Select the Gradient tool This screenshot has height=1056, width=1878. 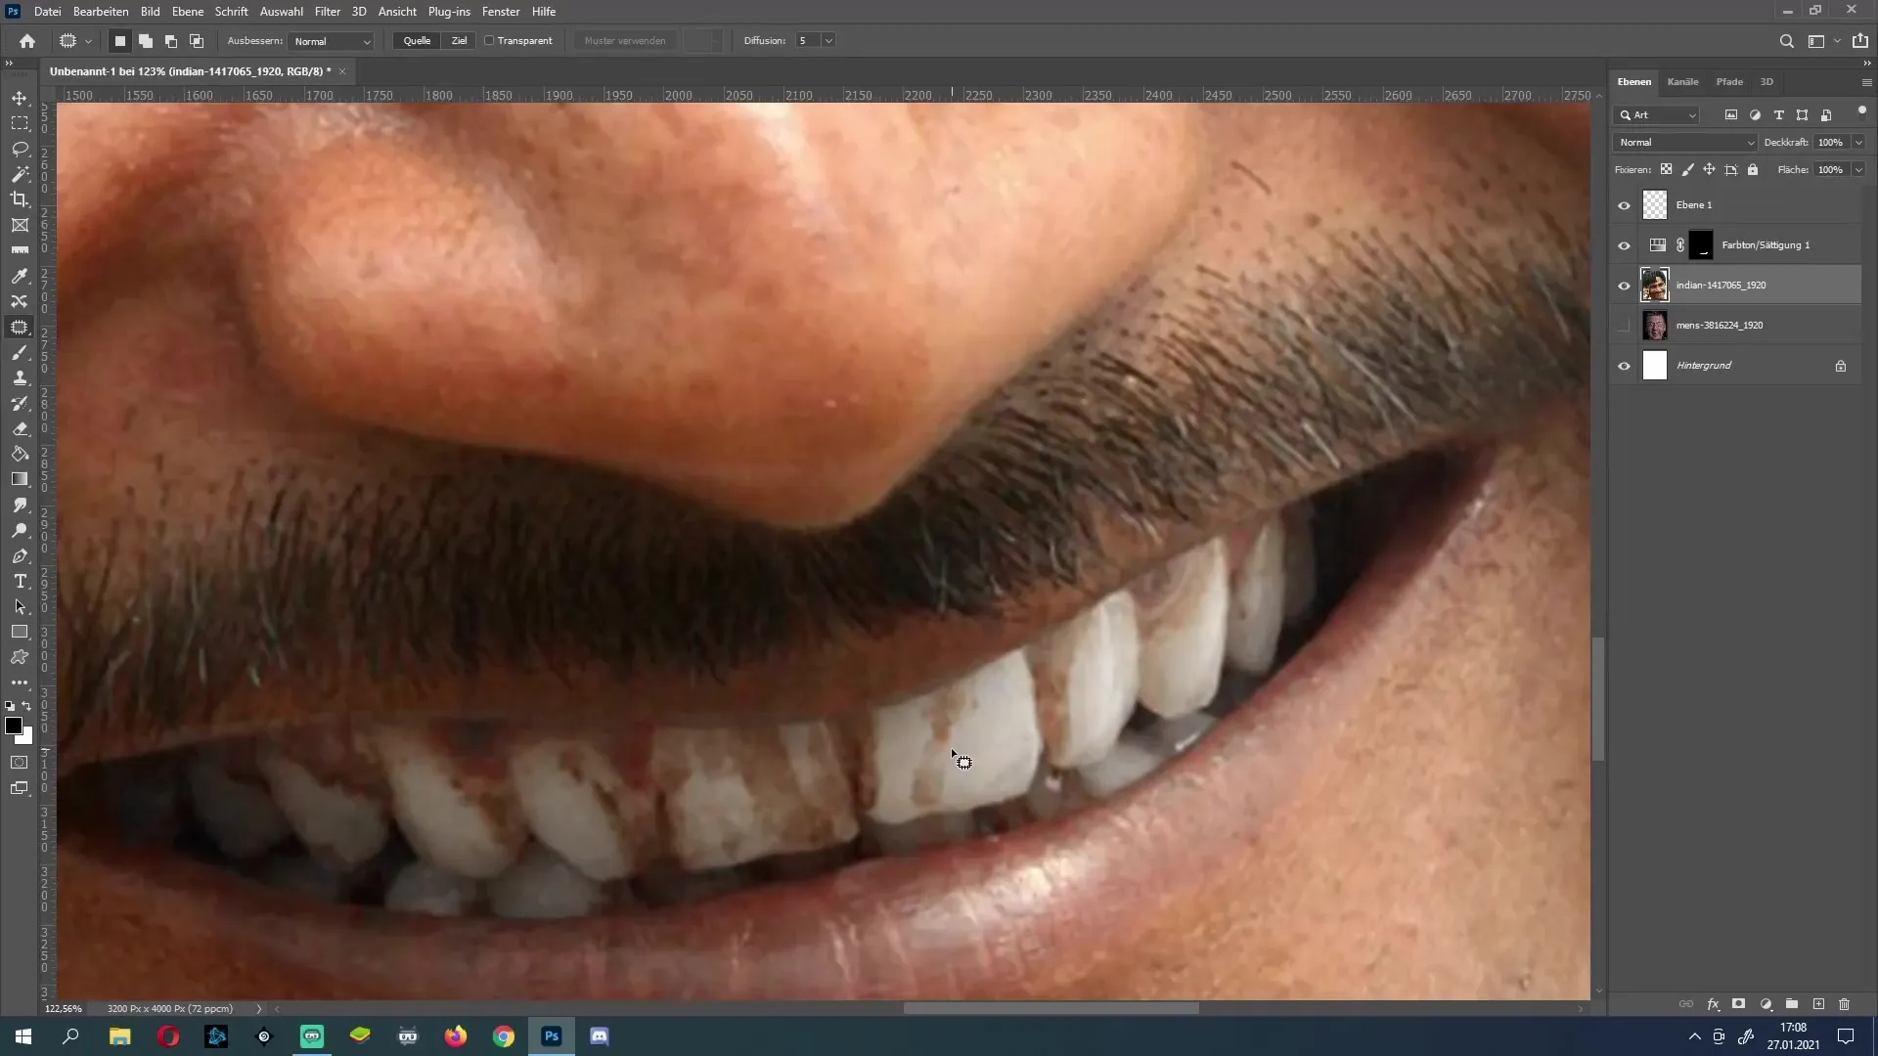tap(20, 480)
